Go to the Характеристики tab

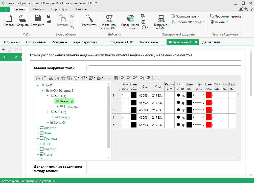click(x=85, y=42)
